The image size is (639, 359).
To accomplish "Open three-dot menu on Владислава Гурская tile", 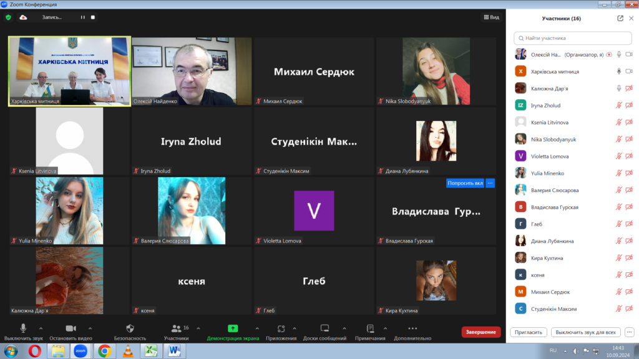I will (490, 183).
